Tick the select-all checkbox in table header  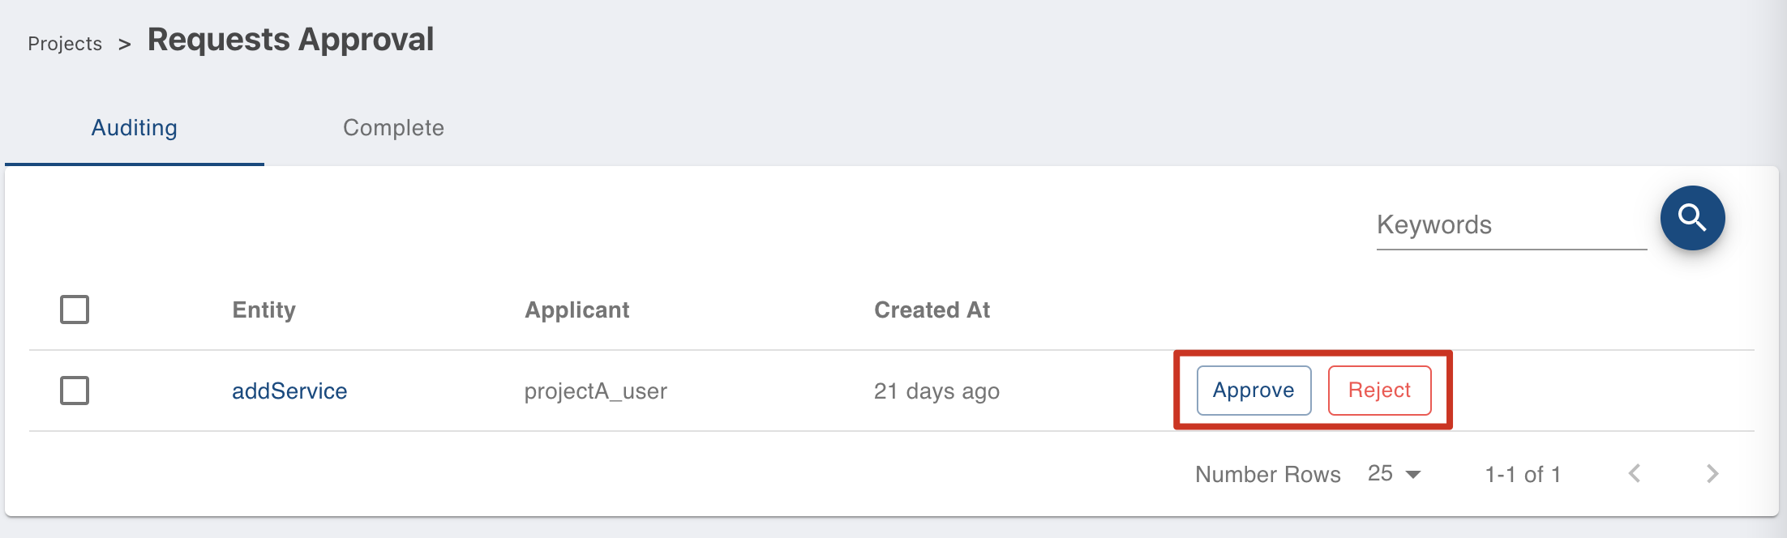75,310
